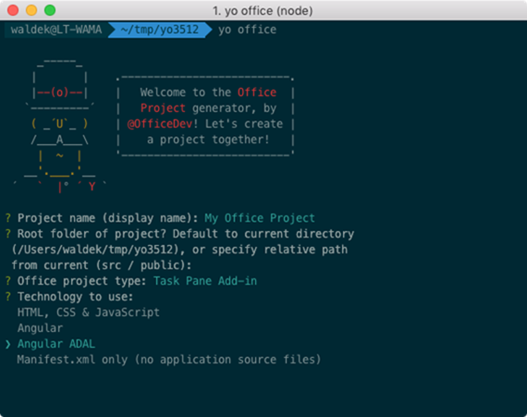Minimize the terminal with yellow button
This screenshot has width=527, height=417.
[31, 10]
